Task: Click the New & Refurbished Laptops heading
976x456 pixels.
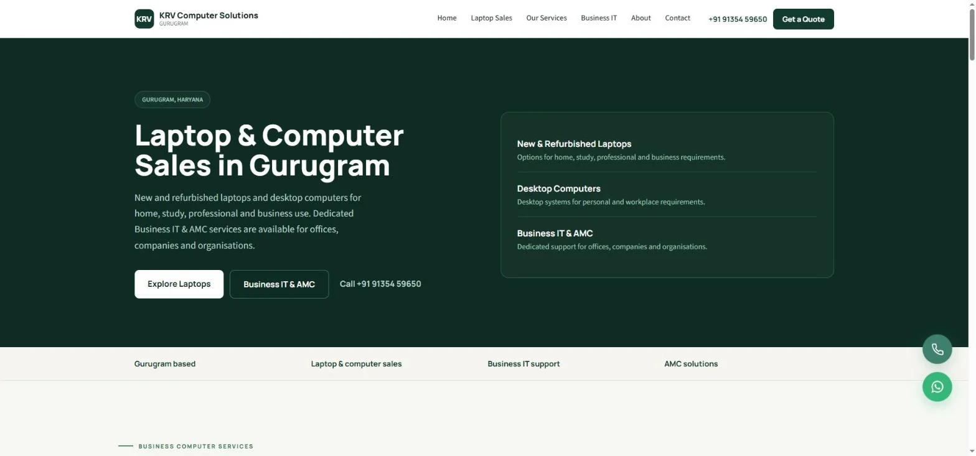Action: click(x=574, y=144)
